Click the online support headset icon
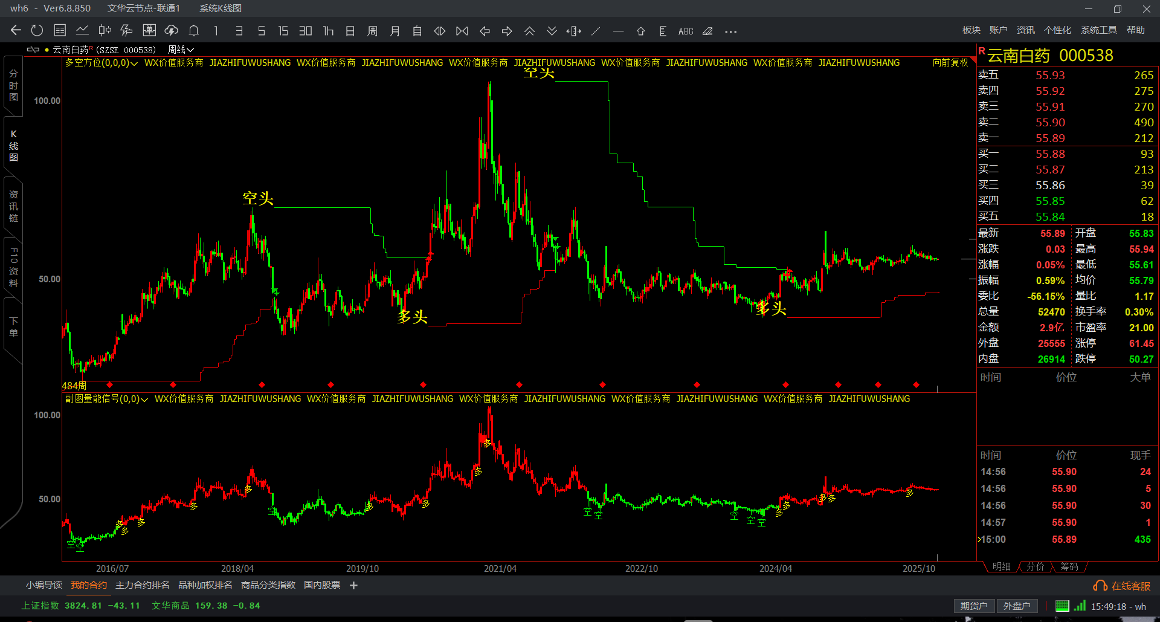The image size is (1160, 622). coord(1100,586)
